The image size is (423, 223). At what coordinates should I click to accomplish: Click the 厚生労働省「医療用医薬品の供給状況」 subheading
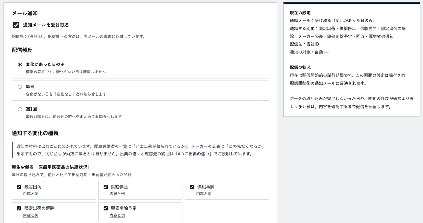50,167
